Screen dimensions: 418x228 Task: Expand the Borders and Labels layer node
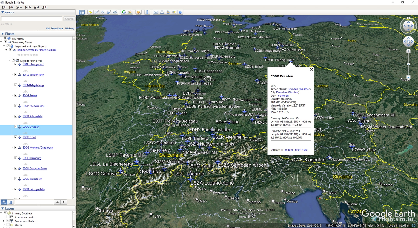[4, 221]
